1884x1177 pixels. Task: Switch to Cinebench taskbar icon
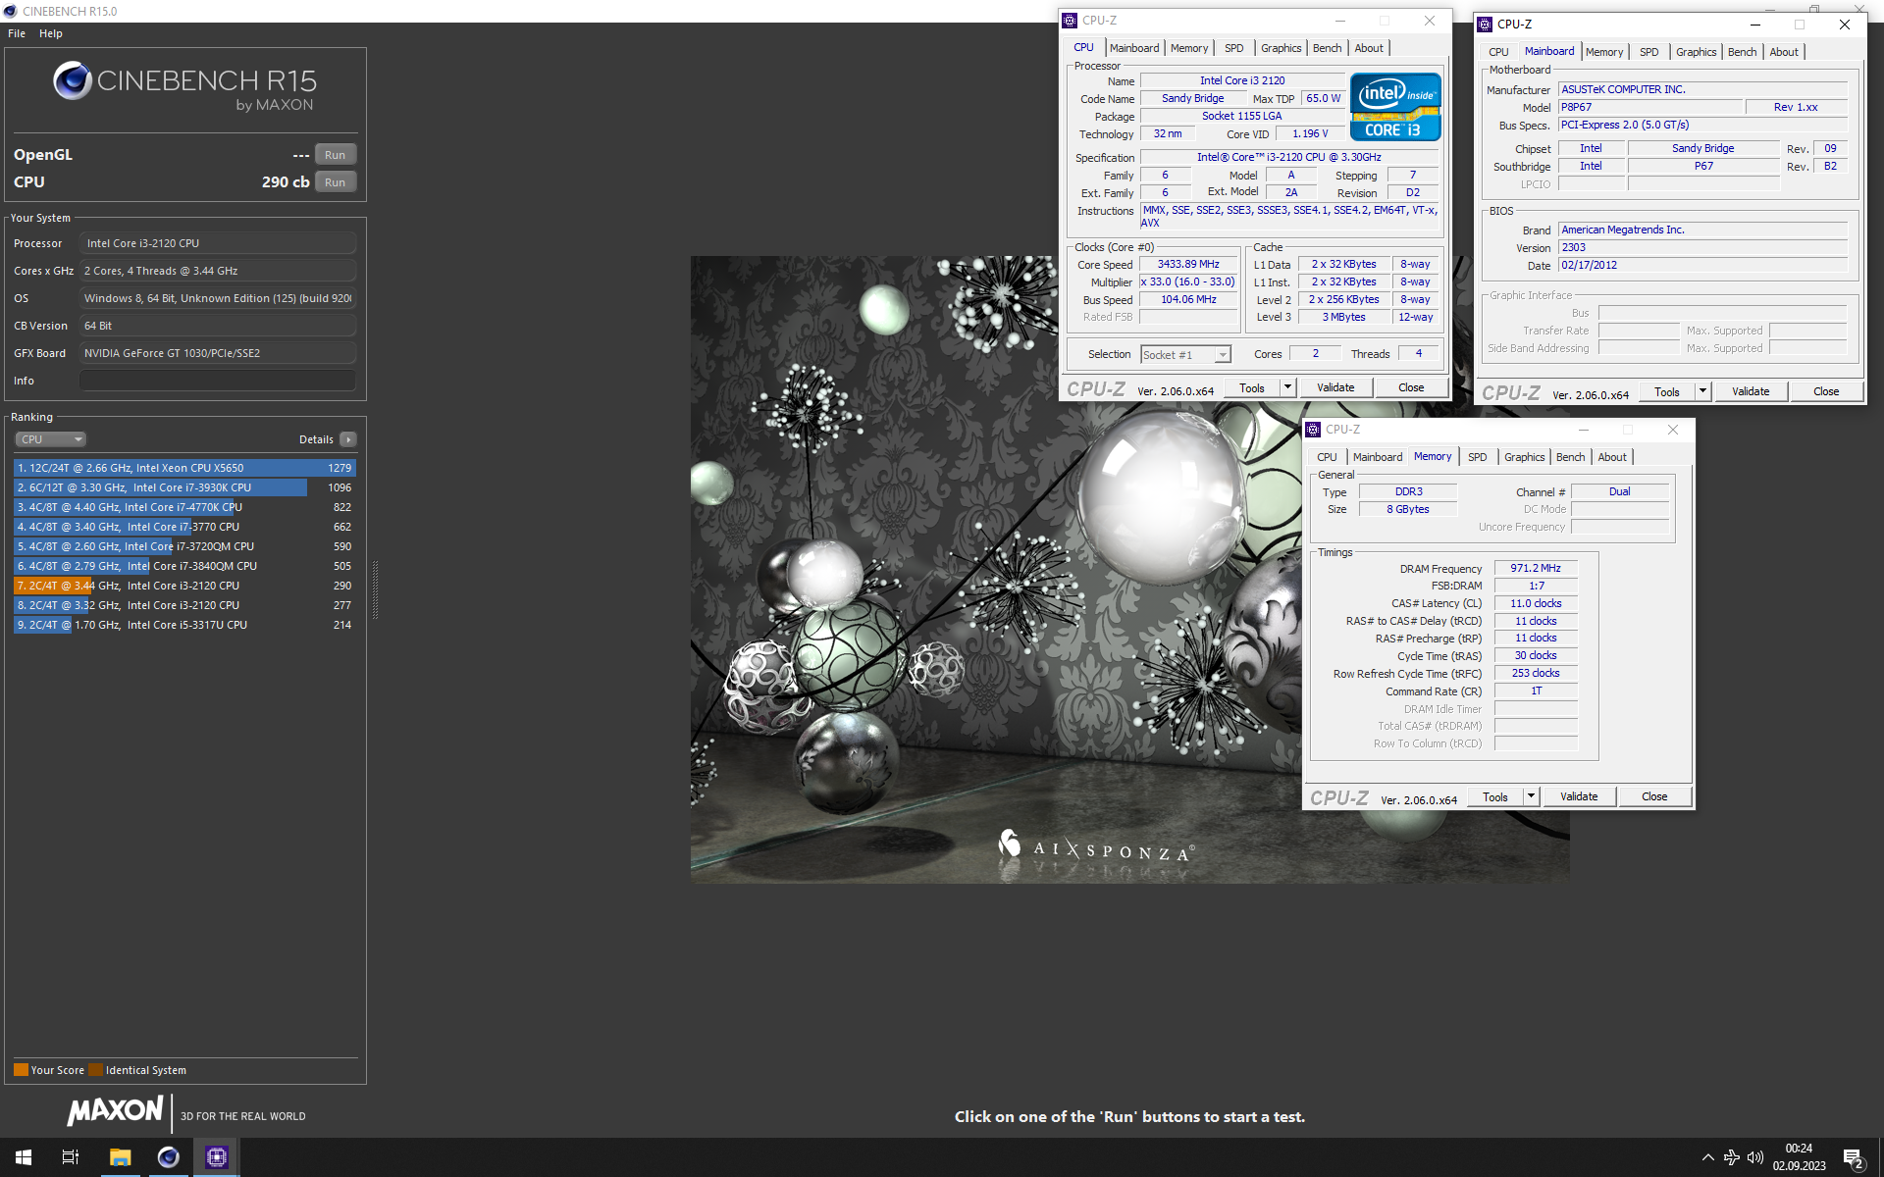pos(169,1157)
